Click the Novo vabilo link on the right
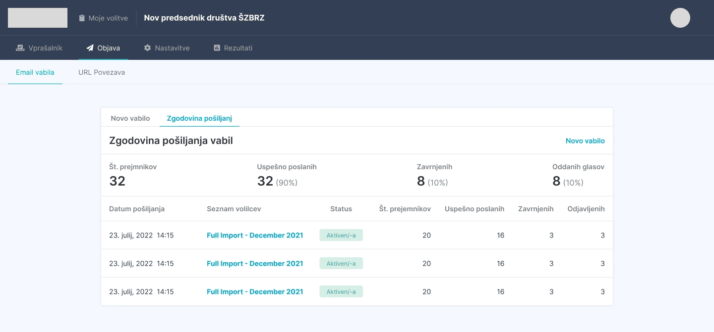The height and width of the screenshot is (332, 714). tap(585, 141)
